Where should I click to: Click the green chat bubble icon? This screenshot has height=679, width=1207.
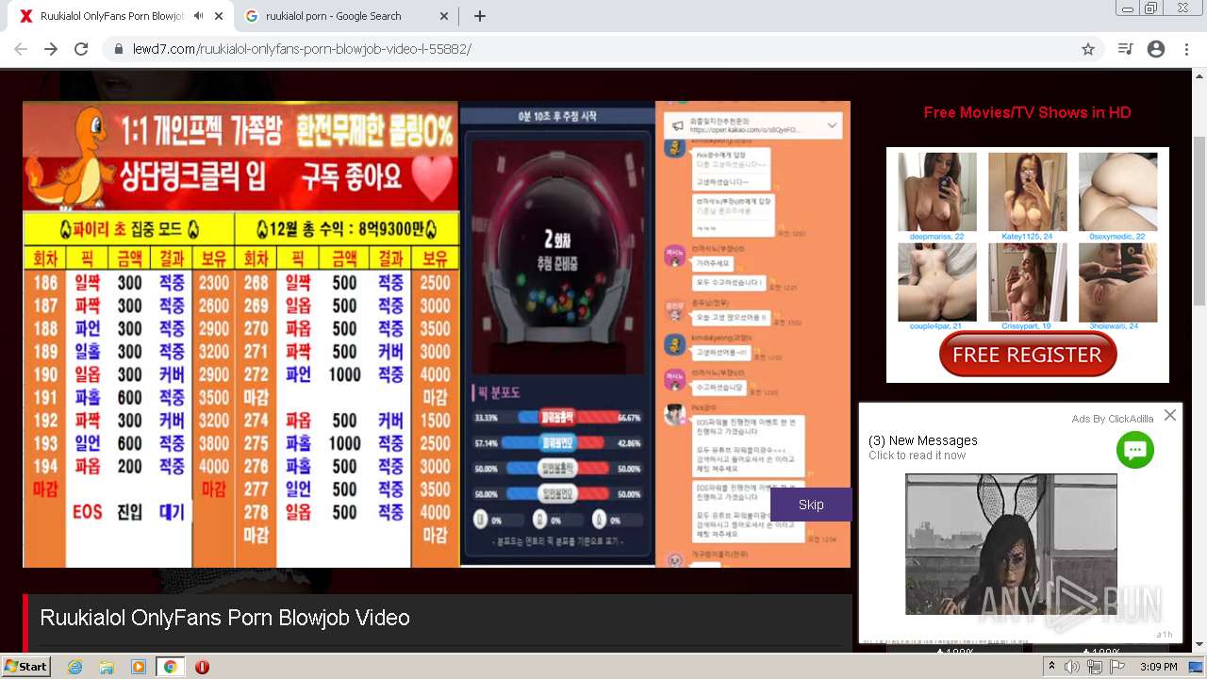tap(1135, 450)
